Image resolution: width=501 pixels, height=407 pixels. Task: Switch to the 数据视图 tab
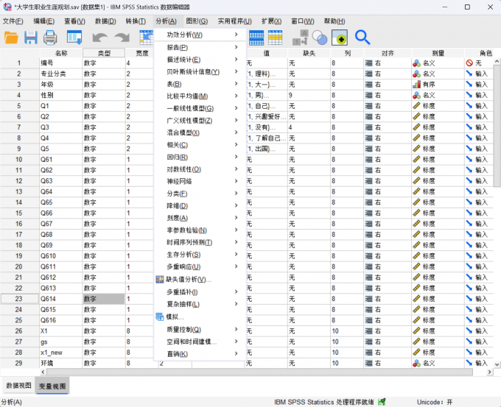[x=18, y=386]
